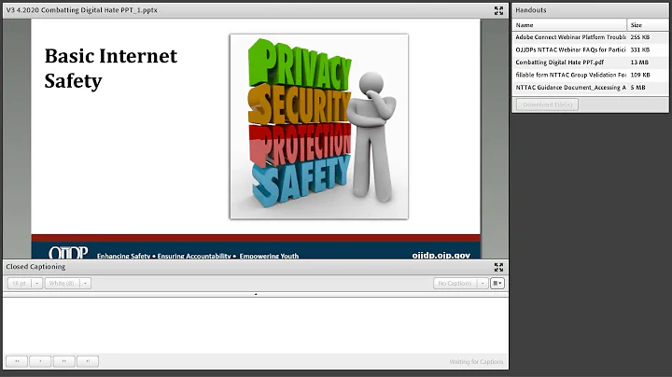Expand the presentation pod to full screen
This screenshot has width=672, height=377.
tap(498, 10)
